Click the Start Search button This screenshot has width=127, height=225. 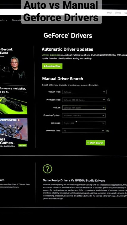point(95,143)
